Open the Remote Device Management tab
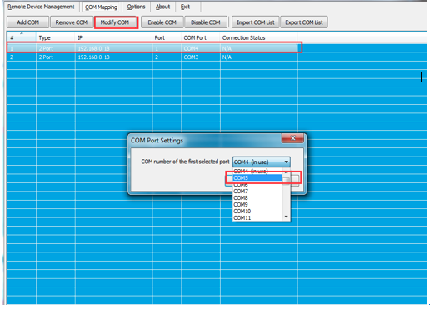Screen dimensions: 430x309 click(x=41, y=7)
